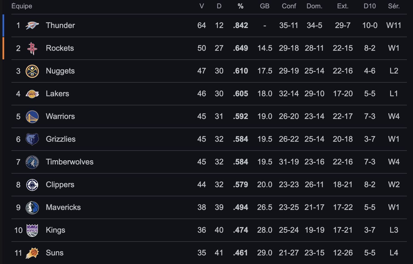Click the Warriors team logo
Screen dimensions: 413x264
32,116
